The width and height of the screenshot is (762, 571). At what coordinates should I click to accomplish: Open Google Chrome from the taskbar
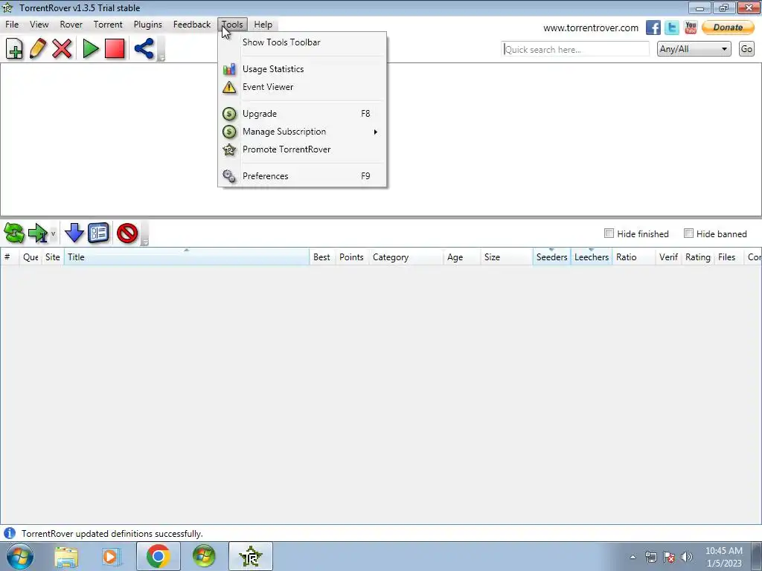pyautogui.click(x=158, y=556)
